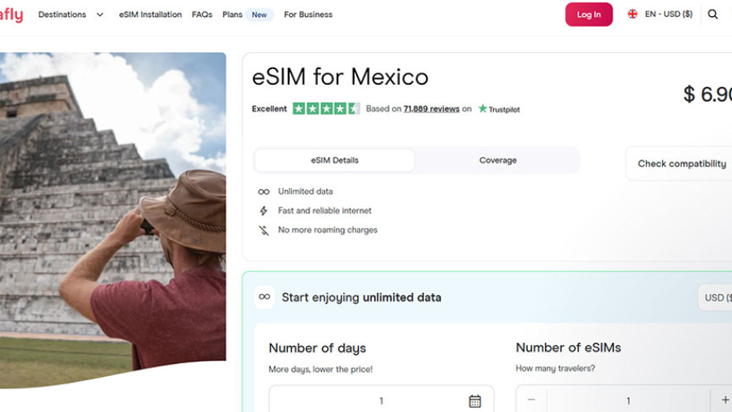This screenshot has width=732, height=412.
Task: Open the 71,889 reviews link
Action: [x=431, y=109]
